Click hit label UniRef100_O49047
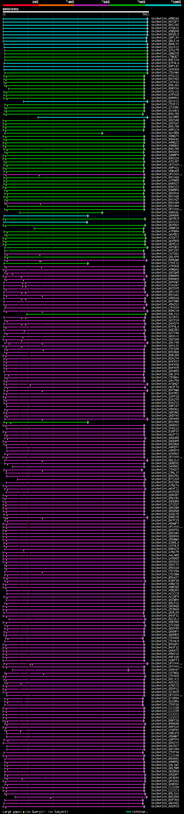The image size is (184, 814). click(x=165, y=670)
